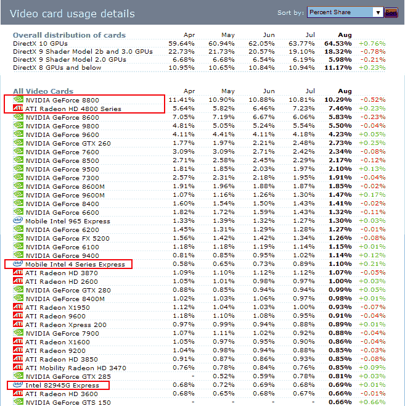Click 'ATI Radeon 9200' card name
This screenshot has height=406, width=405.
pyautogui.click(x=55, y=350)
